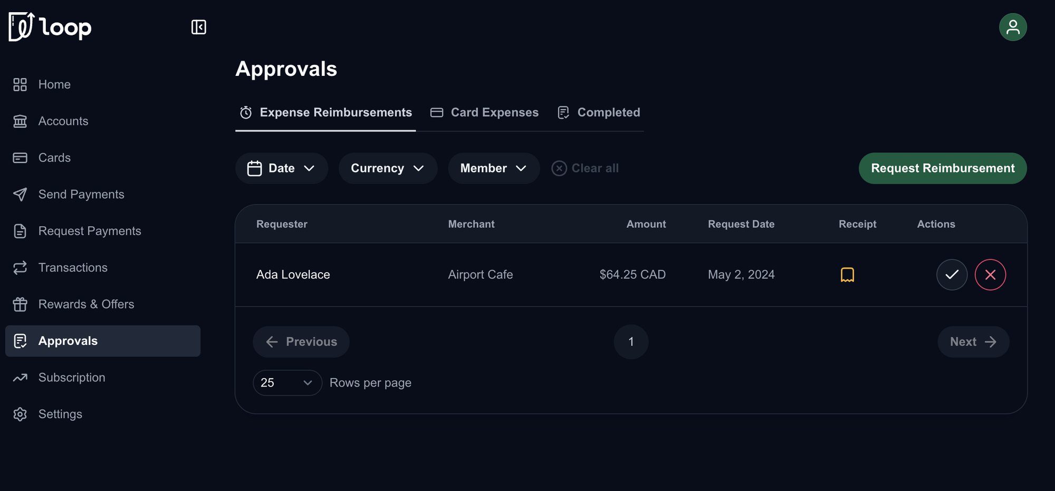Click the Ada Lovelace requester cell
Viewport: 1055px width, 491px height.
point(293,275)
